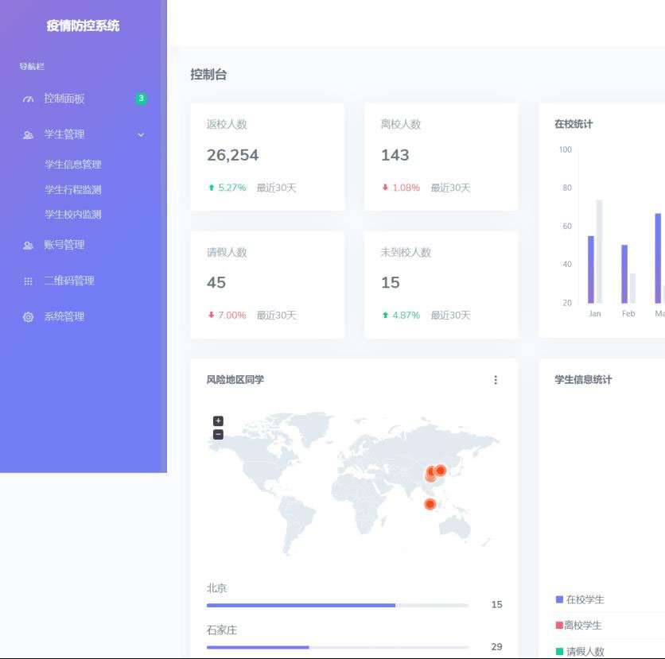The height and width of the screenshot is (659, 665).
Task: Toggle 在校学生 legend item
Action: coord(580,599)
